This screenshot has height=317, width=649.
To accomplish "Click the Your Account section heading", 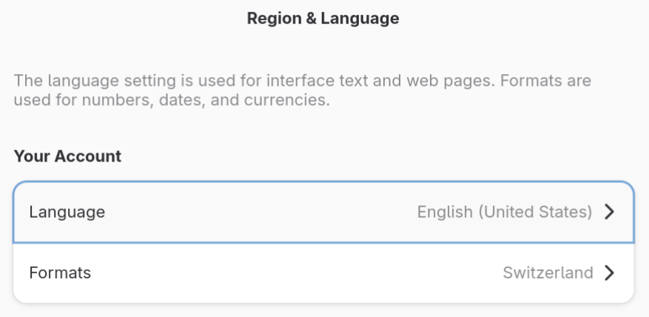I will (x=67, y=156).
